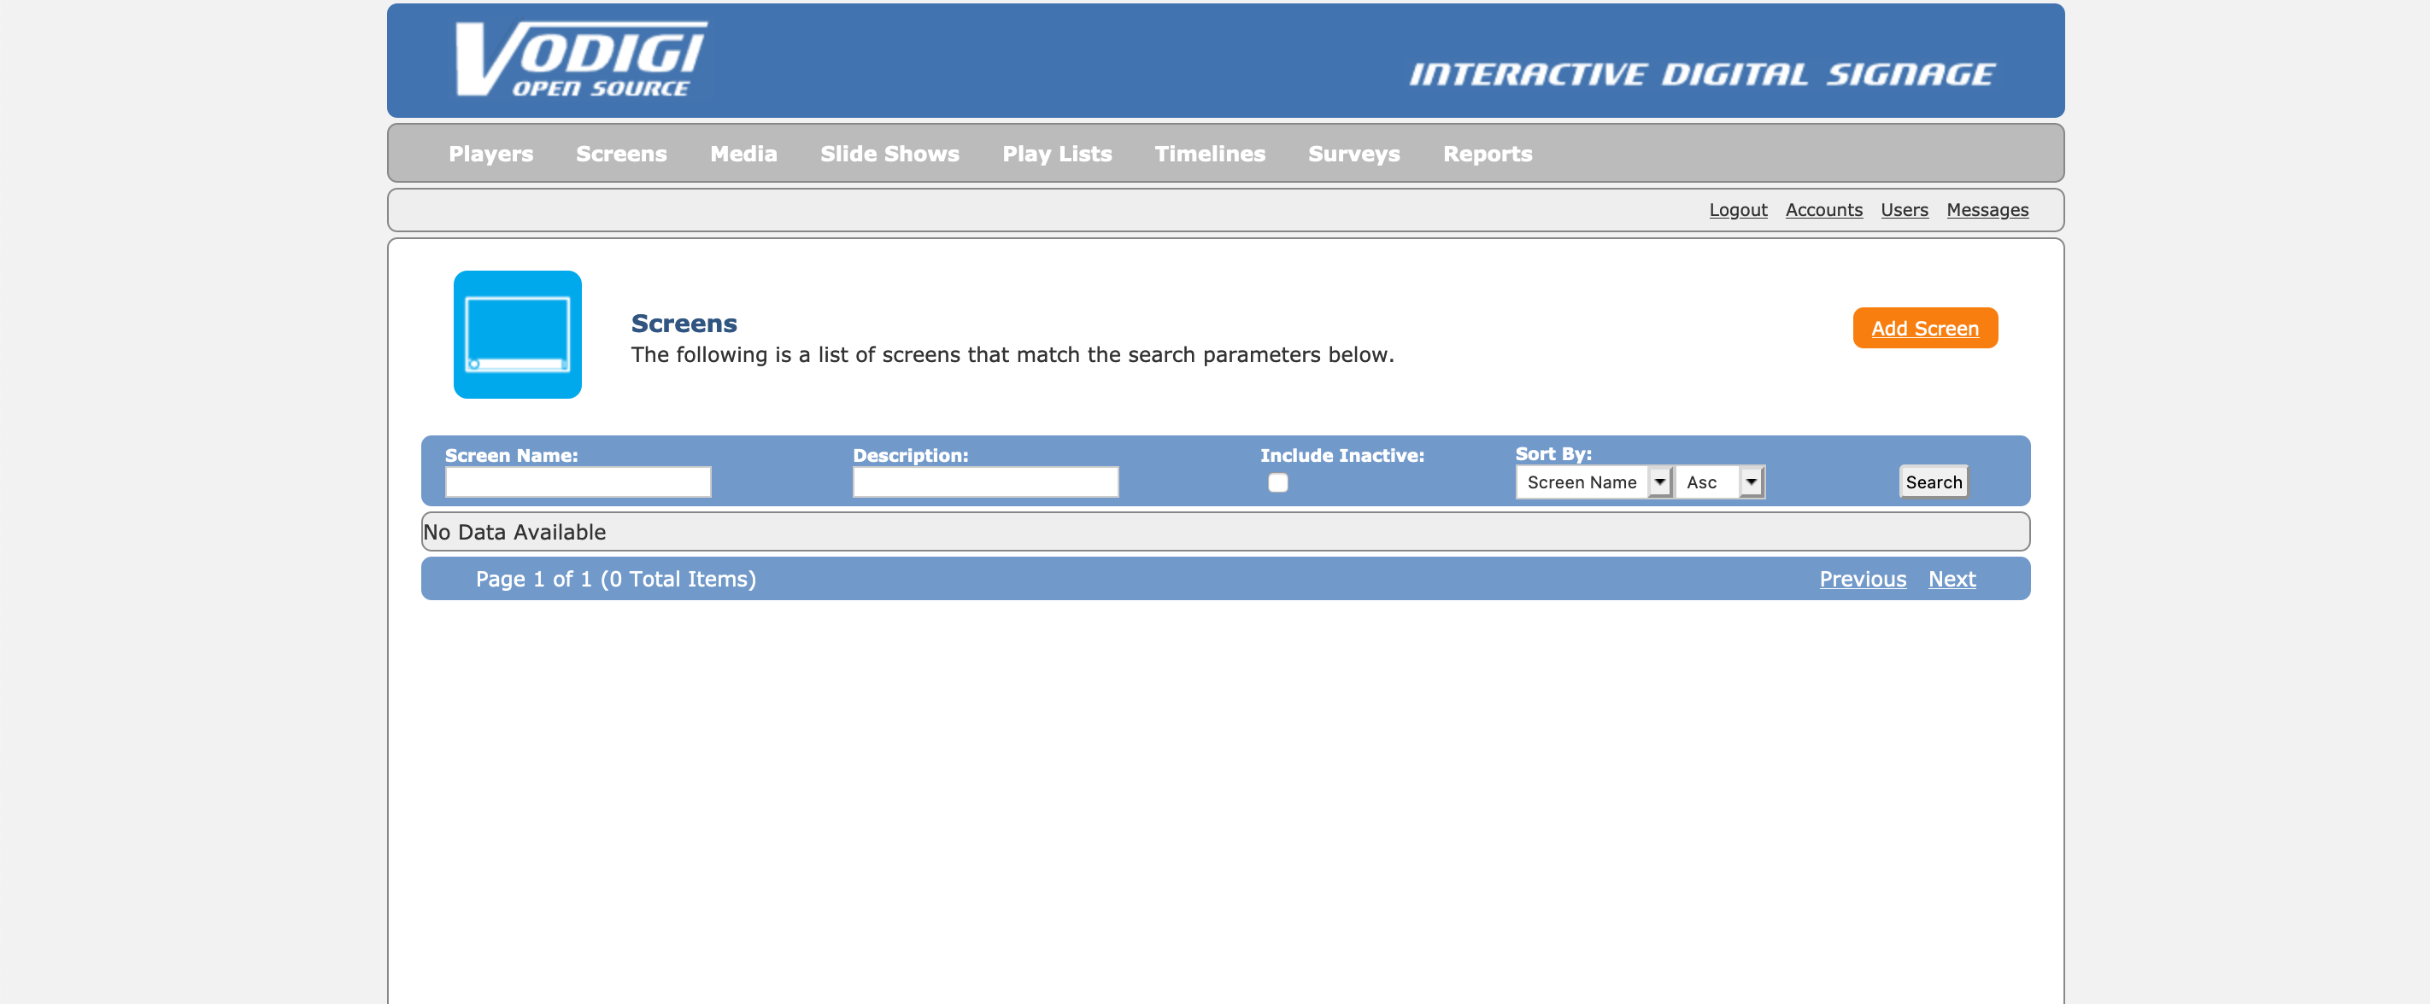The image size is (2430, 1004).
Task: Go to the Media section
Action: pyautogui.click(x=742, y=154)
